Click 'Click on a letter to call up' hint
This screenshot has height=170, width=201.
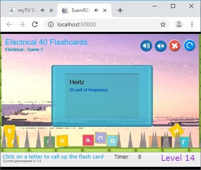53,156
